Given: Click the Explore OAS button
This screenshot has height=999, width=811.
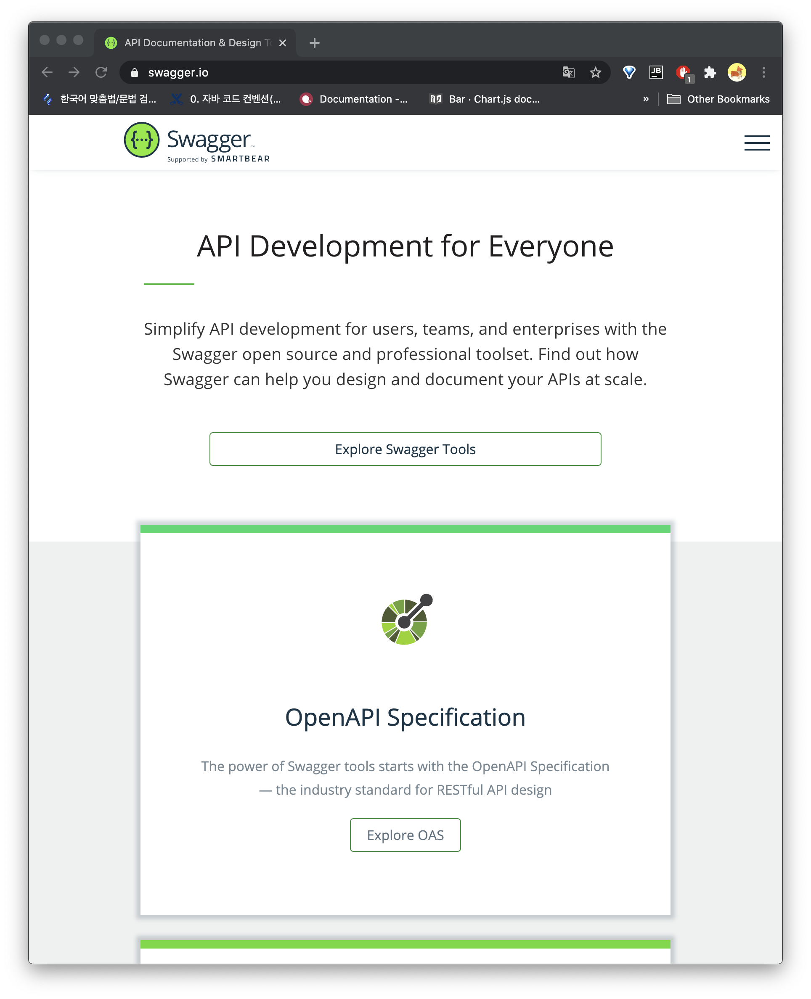Looking at the screenshot, I should click(x=405, y=835).
